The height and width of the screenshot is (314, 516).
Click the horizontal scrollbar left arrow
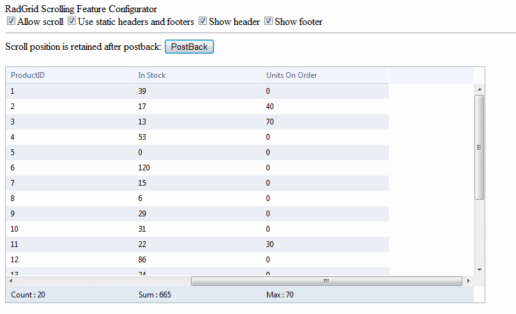[x=11, y=281]
